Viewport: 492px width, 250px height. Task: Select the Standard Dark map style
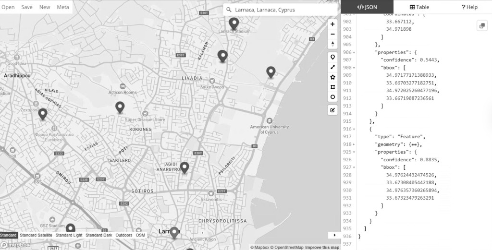click(98, 235)
